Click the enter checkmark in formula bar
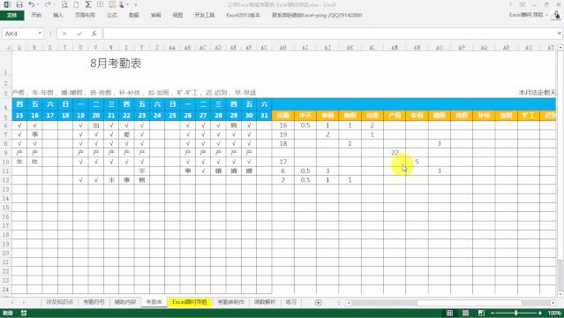This screenshot has width=564, height=318. (79, 34)
